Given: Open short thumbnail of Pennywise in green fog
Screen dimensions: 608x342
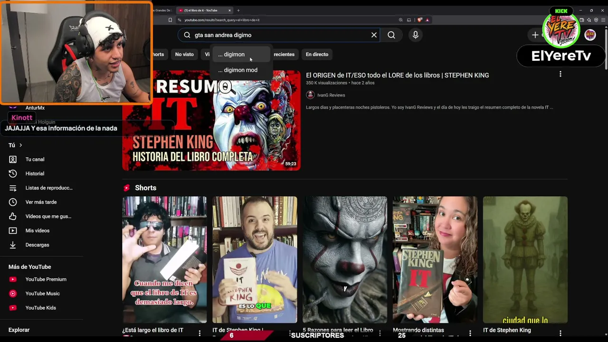Looking at the screenshot, I should [525, 260].
